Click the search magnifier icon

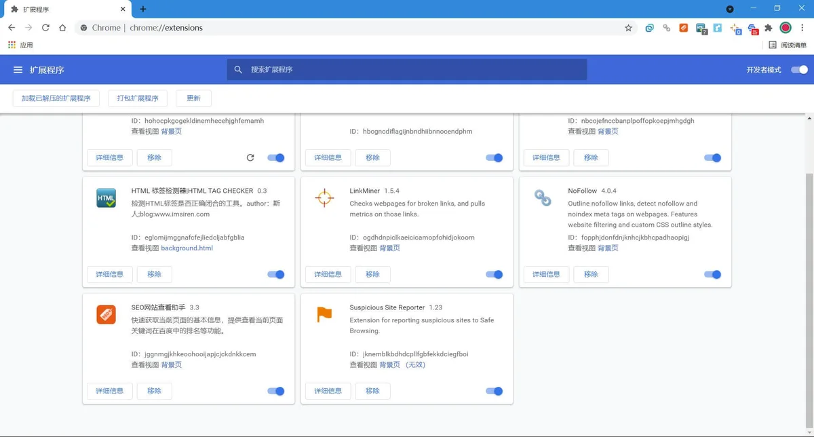[238, 70]
